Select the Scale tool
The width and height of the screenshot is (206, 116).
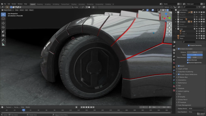tap(3, 32)
